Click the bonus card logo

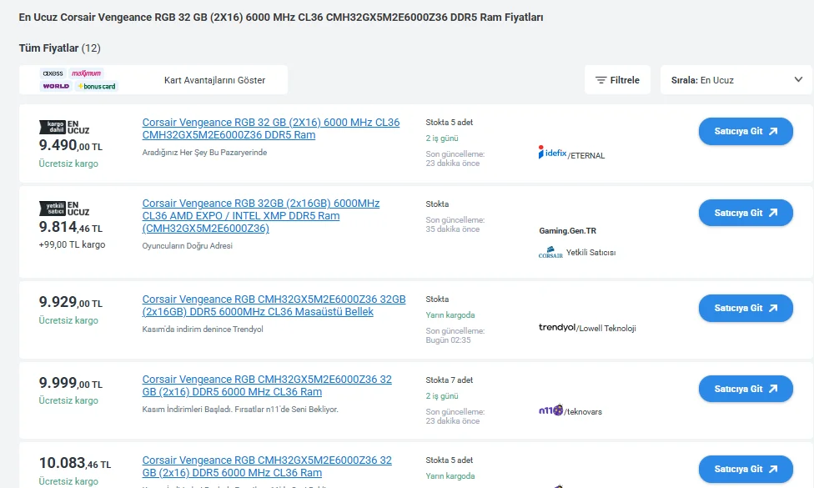coord(97,86)
